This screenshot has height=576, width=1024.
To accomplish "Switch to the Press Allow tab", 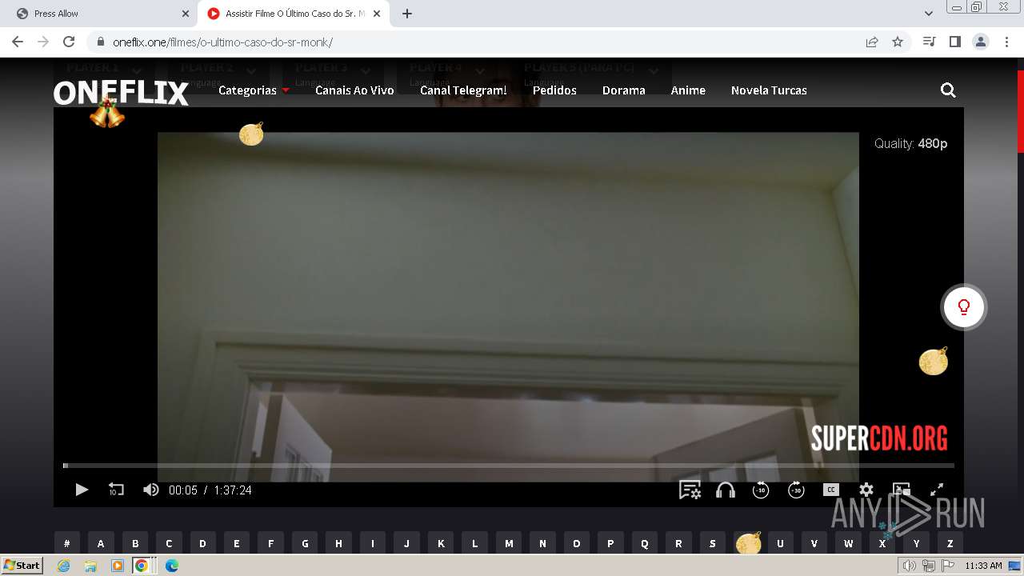I will pos(102,14).
